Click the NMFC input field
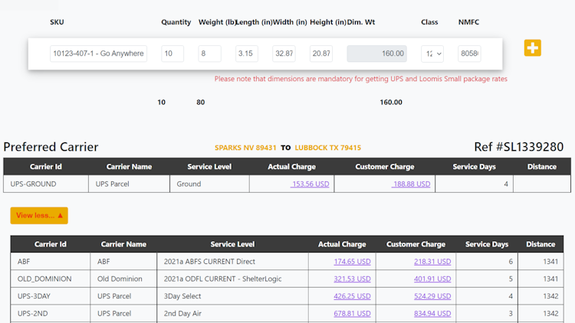The image size is (575, 323). pos(469,54)
